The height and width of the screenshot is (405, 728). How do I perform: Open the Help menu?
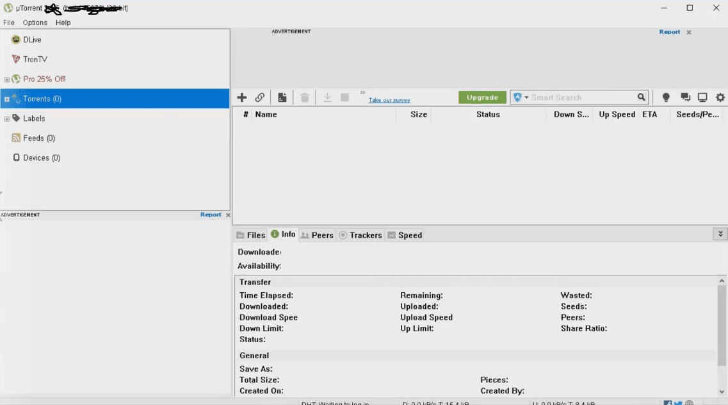pos(63,22)
